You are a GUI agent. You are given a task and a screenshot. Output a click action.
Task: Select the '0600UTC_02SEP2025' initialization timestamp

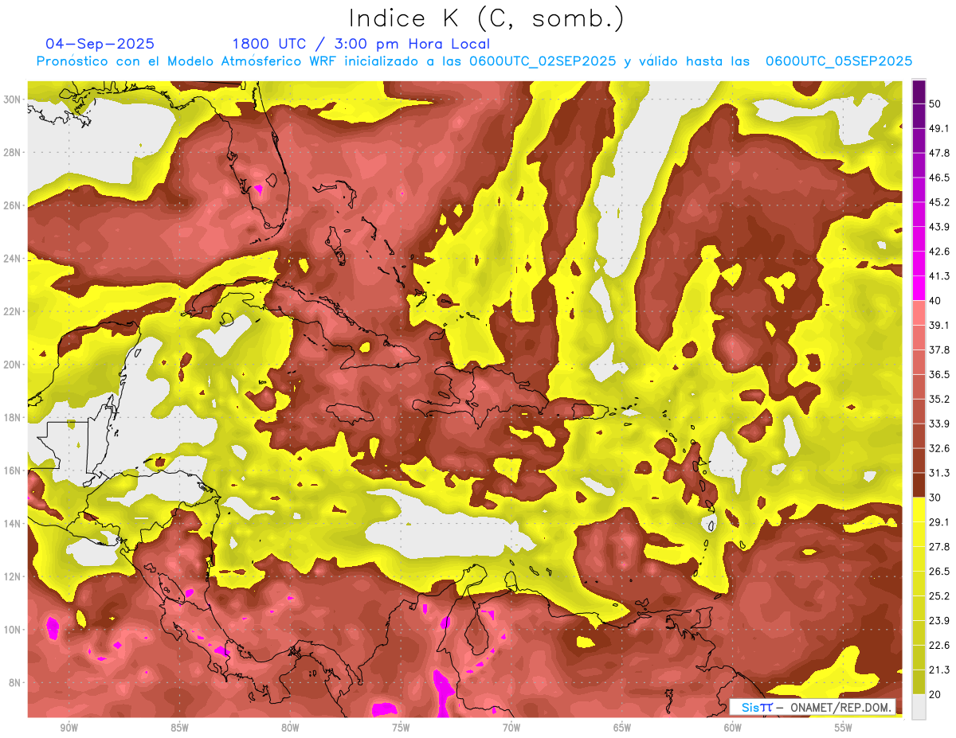543,61
